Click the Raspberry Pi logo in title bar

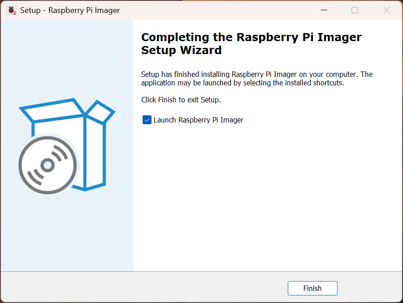pyautogui.click(x=11, y=10)
